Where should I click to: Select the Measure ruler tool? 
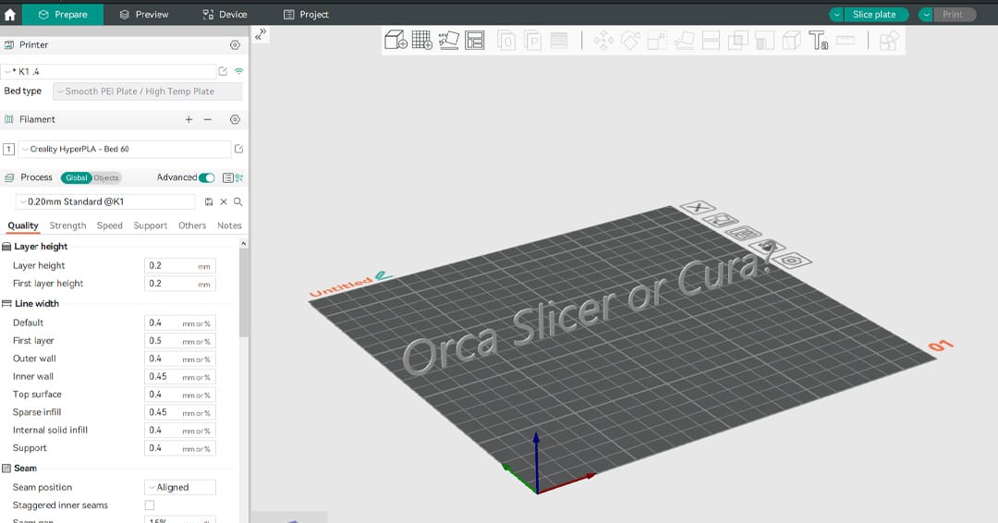[x=846, y=40]
